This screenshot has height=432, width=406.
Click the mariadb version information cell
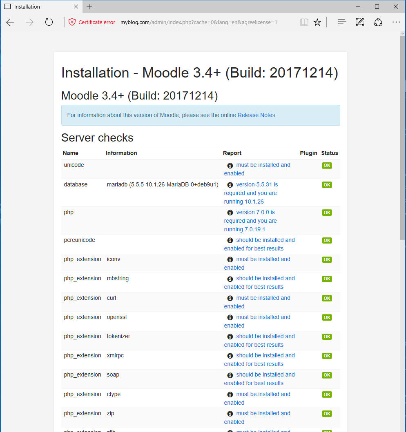[x=163, y=185]
